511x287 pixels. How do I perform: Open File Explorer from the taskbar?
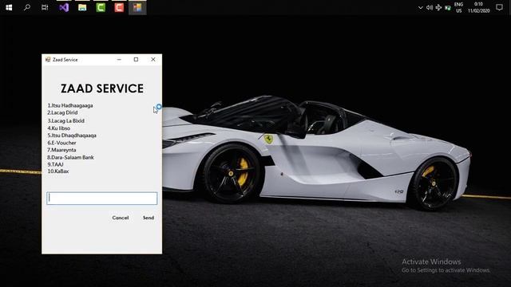(x=82, y=7)
